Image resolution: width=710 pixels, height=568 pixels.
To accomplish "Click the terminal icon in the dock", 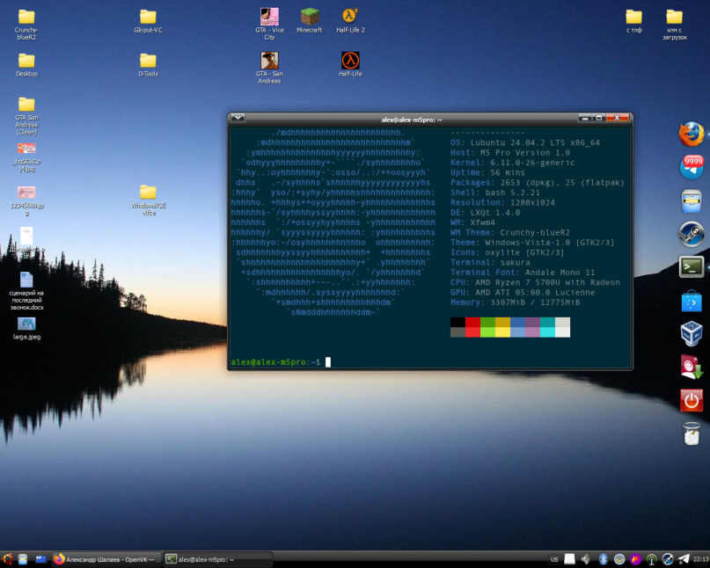I will tap(692, 267).
